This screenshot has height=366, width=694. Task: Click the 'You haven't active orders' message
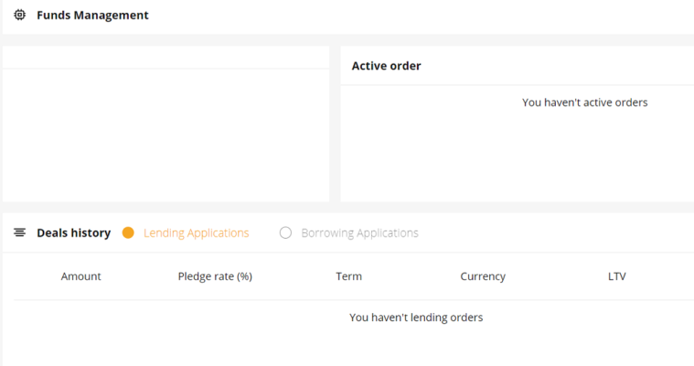pyautogui.click(x=584, y=102)
